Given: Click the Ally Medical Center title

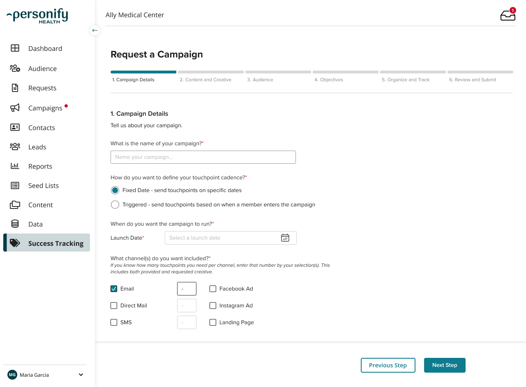Looking at the screenshot, I should 135,15.
